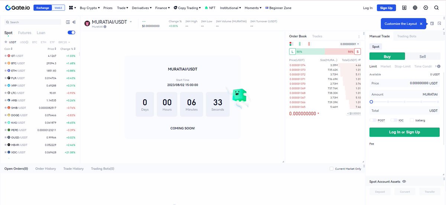446x205 pixels.
Task: Open the Trade History tab
Action: point(73,169)
